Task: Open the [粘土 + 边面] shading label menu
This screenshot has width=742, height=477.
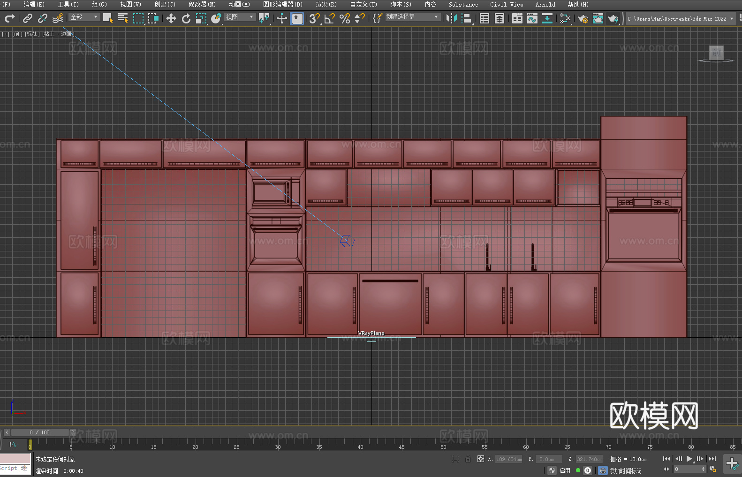Action: [58, 34]
